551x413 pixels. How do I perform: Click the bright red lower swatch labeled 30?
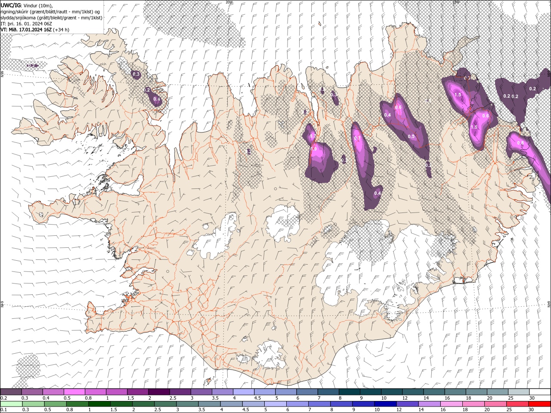(x=539, y=404)
